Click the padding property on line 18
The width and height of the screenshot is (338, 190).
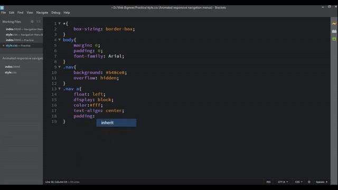pyautogui.click(x=83, y=116)
